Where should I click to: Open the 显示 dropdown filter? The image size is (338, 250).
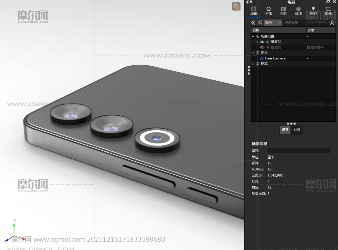click(x=273, y=23)
